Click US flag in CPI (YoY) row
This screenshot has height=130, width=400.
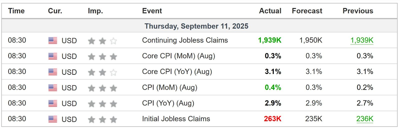pos(52,103)
